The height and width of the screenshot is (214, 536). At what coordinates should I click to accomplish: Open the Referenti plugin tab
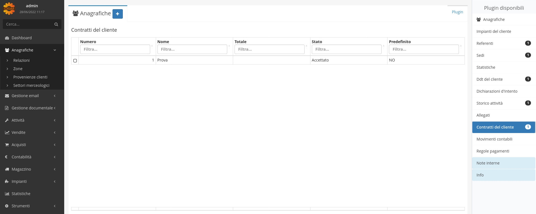[485, 43]
